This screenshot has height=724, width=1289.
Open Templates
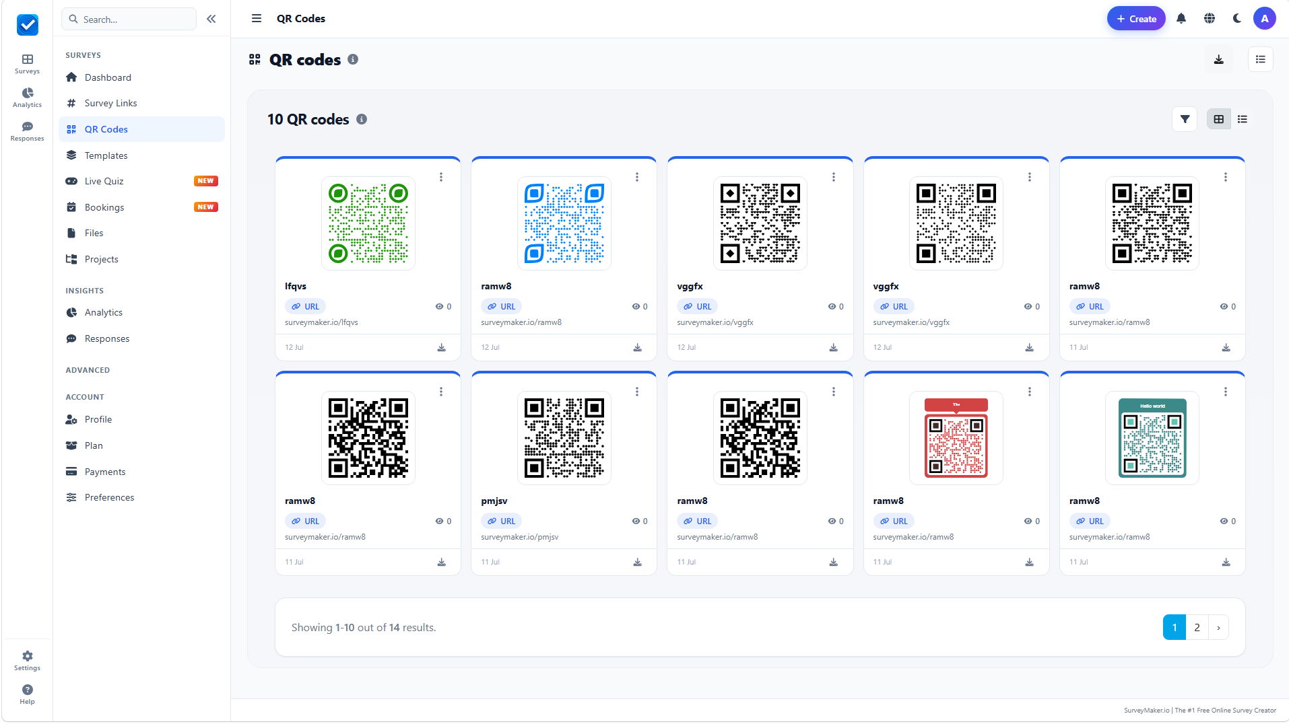point(141,155)
